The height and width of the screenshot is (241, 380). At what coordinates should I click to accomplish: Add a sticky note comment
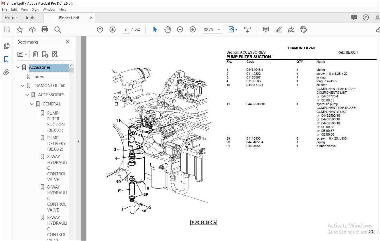coord(266,30)
